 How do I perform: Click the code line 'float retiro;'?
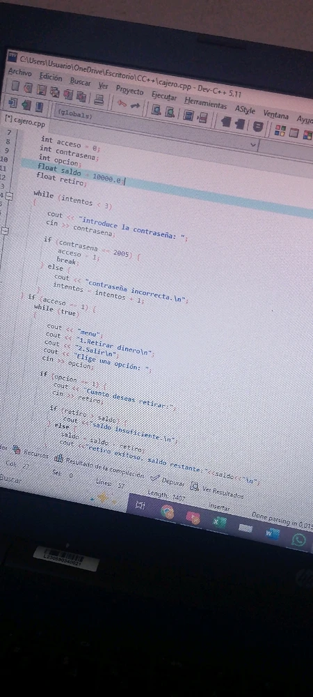pyautogui.click(x=62, y=180)
